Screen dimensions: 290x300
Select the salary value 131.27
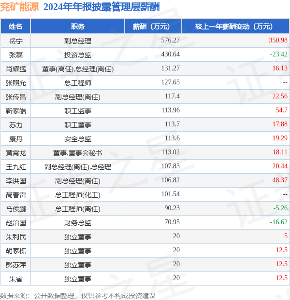pos(171,68)
